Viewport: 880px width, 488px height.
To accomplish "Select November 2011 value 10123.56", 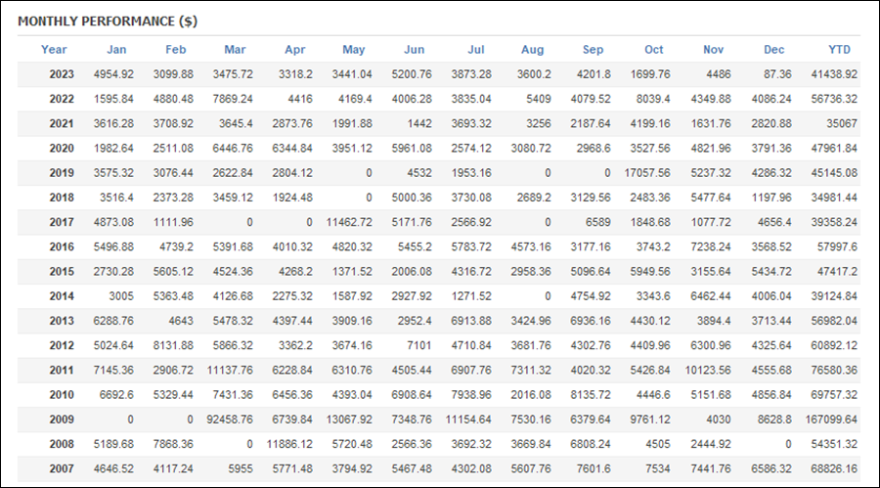I will tap(708, 370).
